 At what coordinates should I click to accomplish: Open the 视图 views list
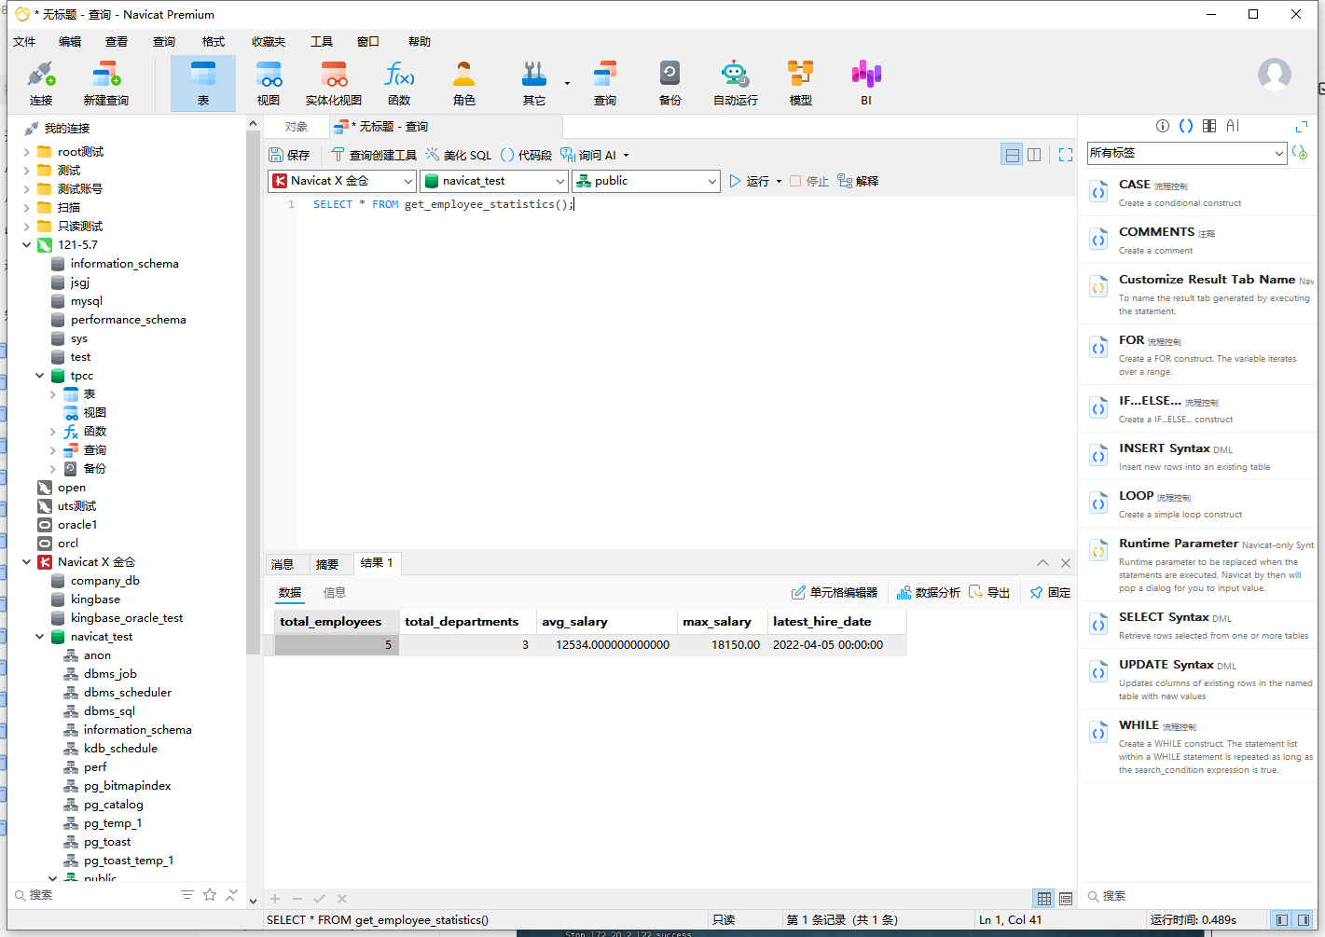point(269,83)
